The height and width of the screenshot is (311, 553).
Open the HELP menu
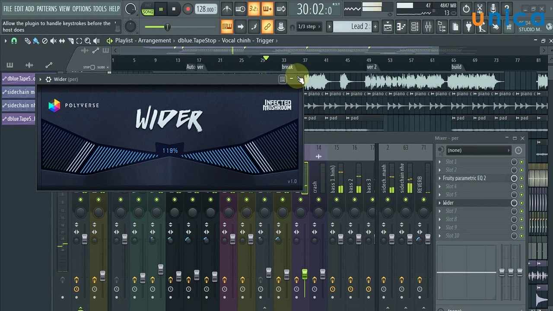point(114,9)
